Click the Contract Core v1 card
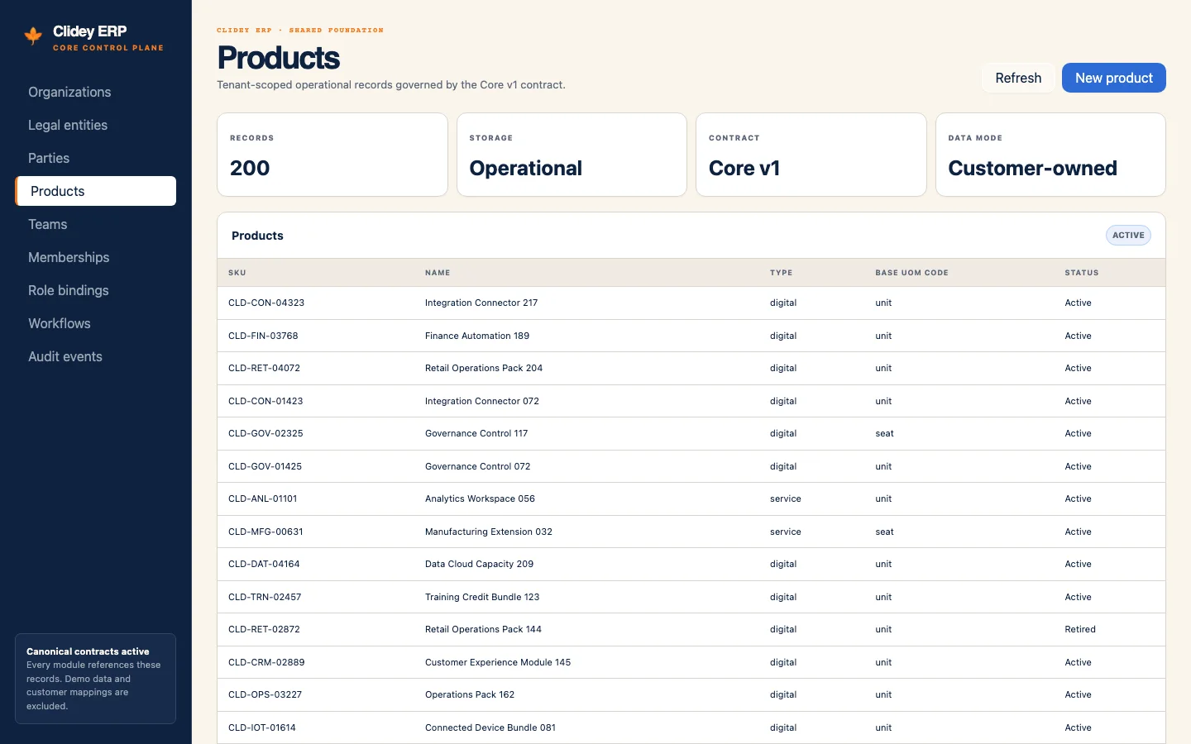The height and width of the screenshot is (744, 1191). click(811, 155)
